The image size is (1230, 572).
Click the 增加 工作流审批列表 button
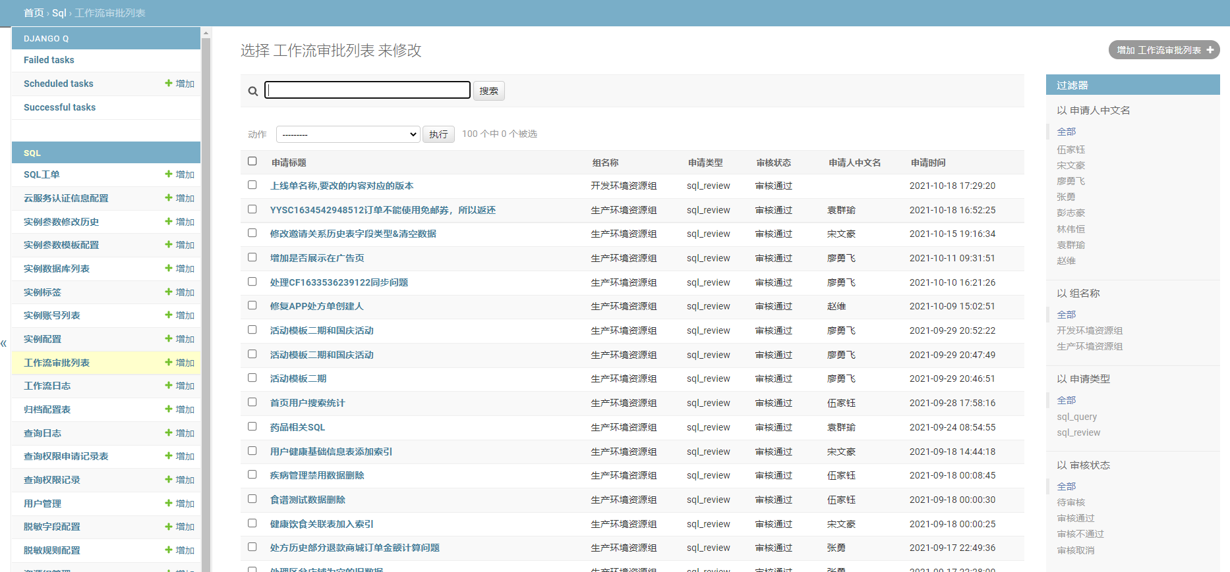(x=1164, y=50)
